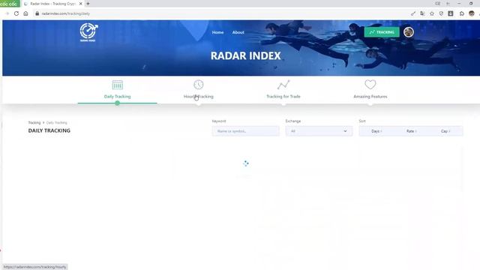
Task: Sort by Rate
Action: point(411,131)
